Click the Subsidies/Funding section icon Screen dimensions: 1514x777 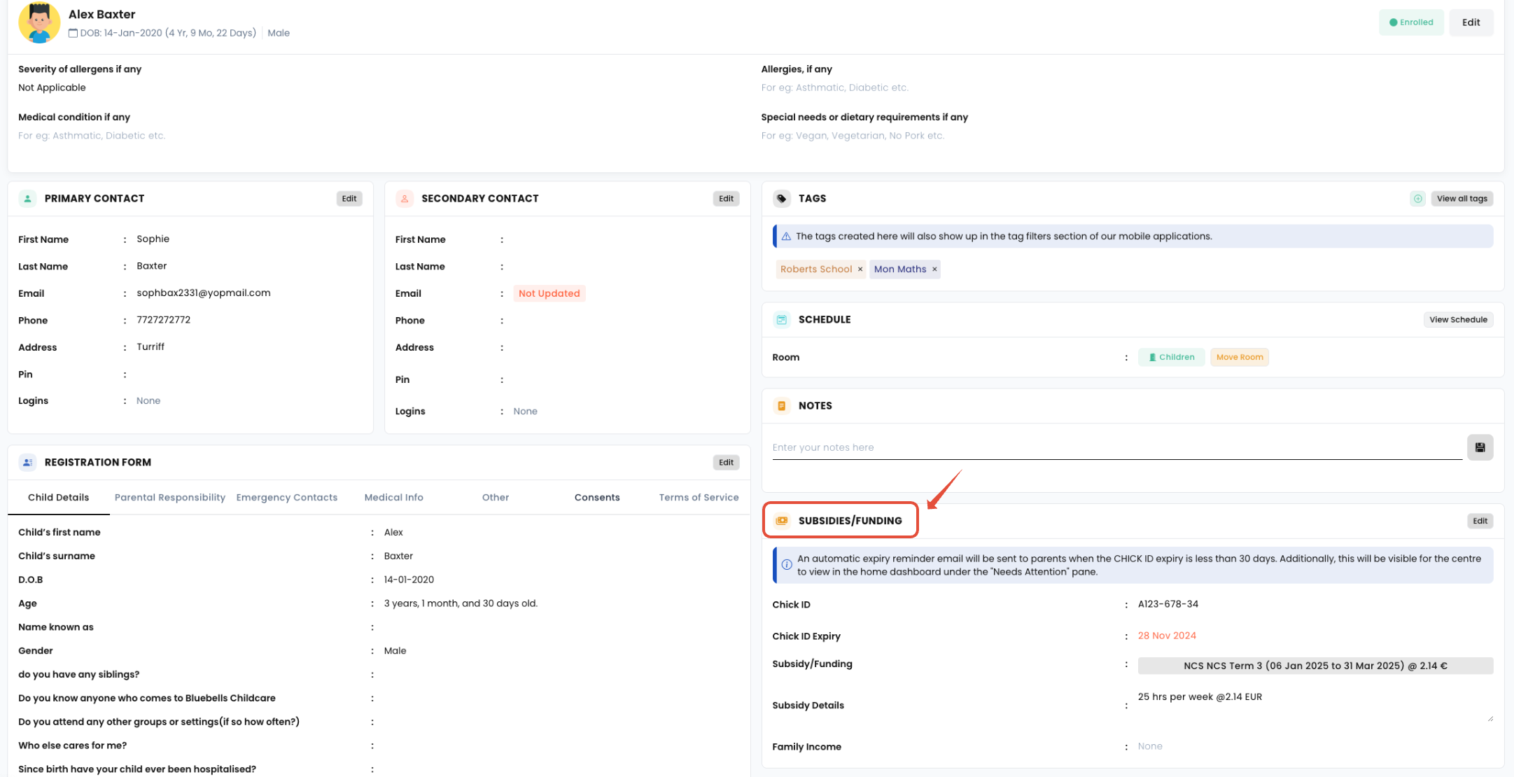tap(782, 521)
